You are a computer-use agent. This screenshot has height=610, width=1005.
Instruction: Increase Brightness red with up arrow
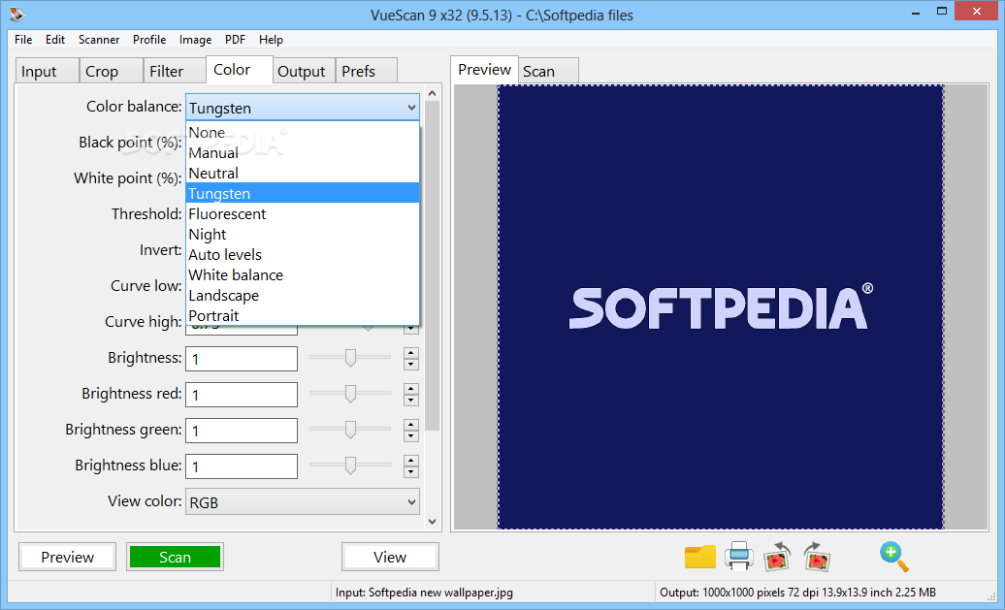(411, 388)
